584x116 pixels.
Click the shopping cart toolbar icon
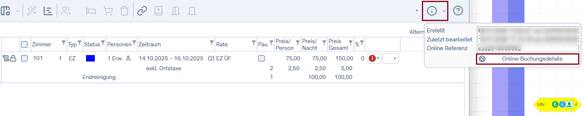coord(108,11)
